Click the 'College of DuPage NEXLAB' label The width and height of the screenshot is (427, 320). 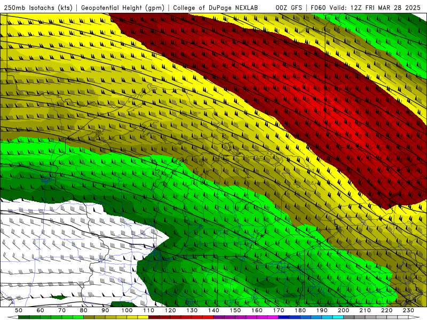click(x=216, y=8)
